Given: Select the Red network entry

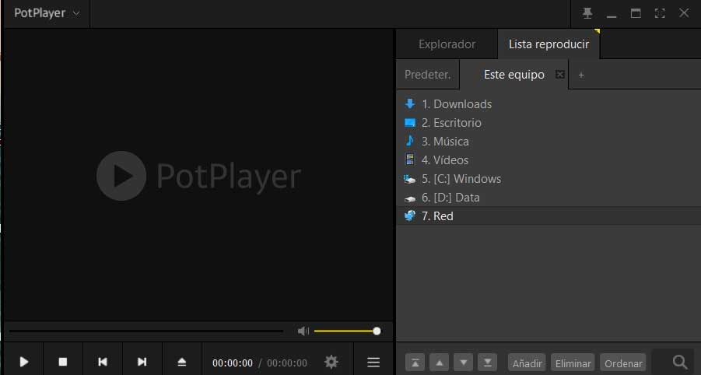Looking at the screenshot, I should [548, 216].
